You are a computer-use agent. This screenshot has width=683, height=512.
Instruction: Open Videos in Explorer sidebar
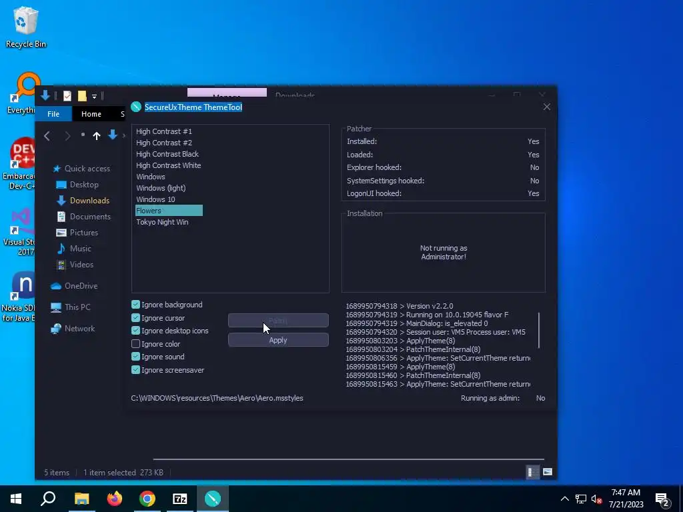[75, 264]
